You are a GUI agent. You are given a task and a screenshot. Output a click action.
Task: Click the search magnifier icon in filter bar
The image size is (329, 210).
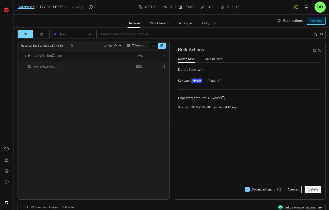pos(322,34)
